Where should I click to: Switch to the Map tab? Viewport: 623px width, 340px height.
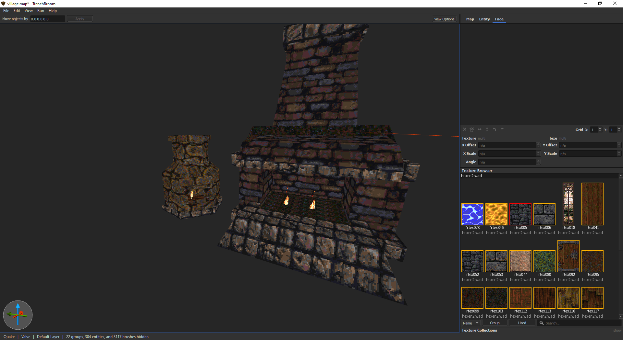point(470,19)
